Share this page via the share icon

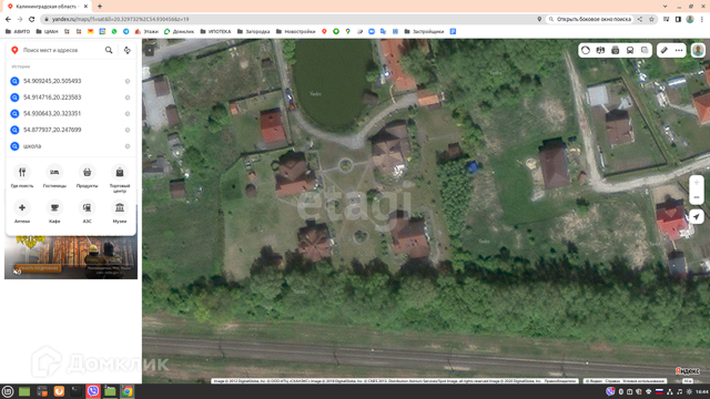point(640,19)
